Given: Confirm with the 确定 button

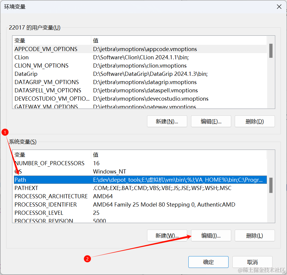Looking at the screenshot, I should point(208,262).
